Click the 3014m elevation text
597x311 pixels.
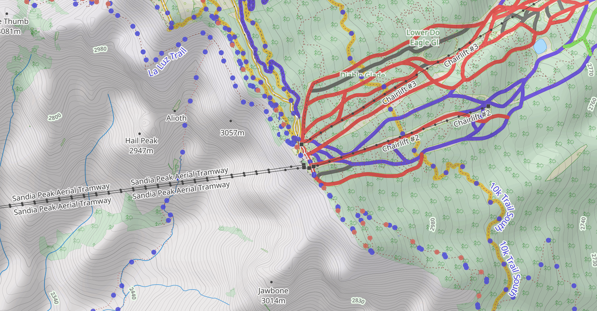tap(273, 301)
